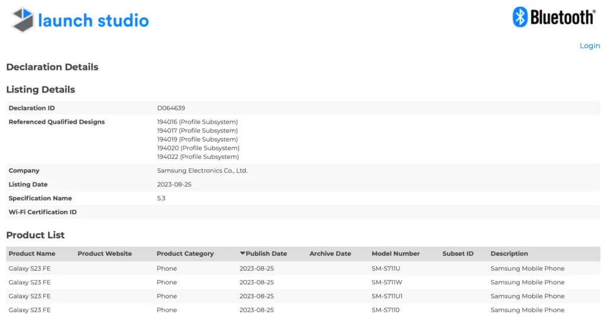Select 194016 (Profile Subsystem) design
Screen dimensions: 606x327
tap(198, 122)
